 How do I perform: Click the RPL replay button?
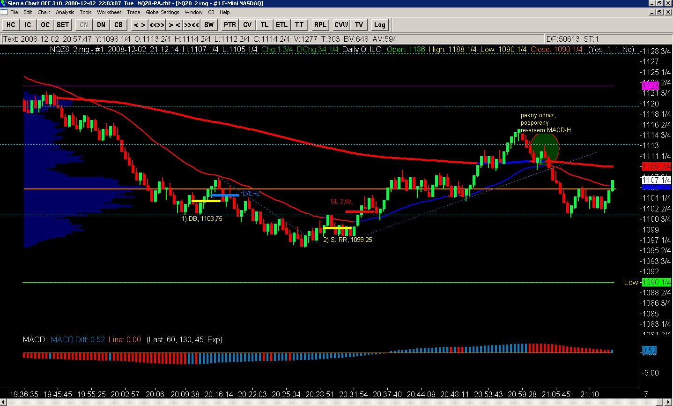click(x=320, y=25)
